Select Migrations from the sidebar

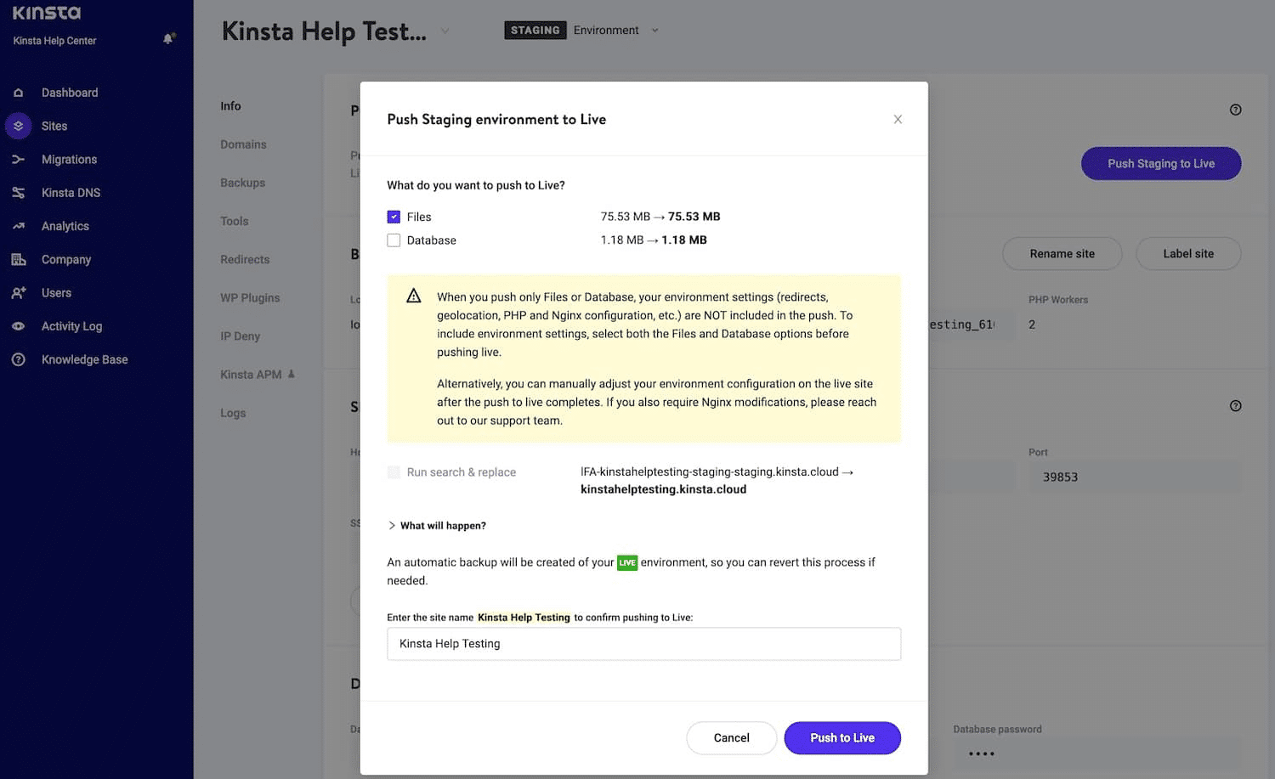tap(69, 159)
